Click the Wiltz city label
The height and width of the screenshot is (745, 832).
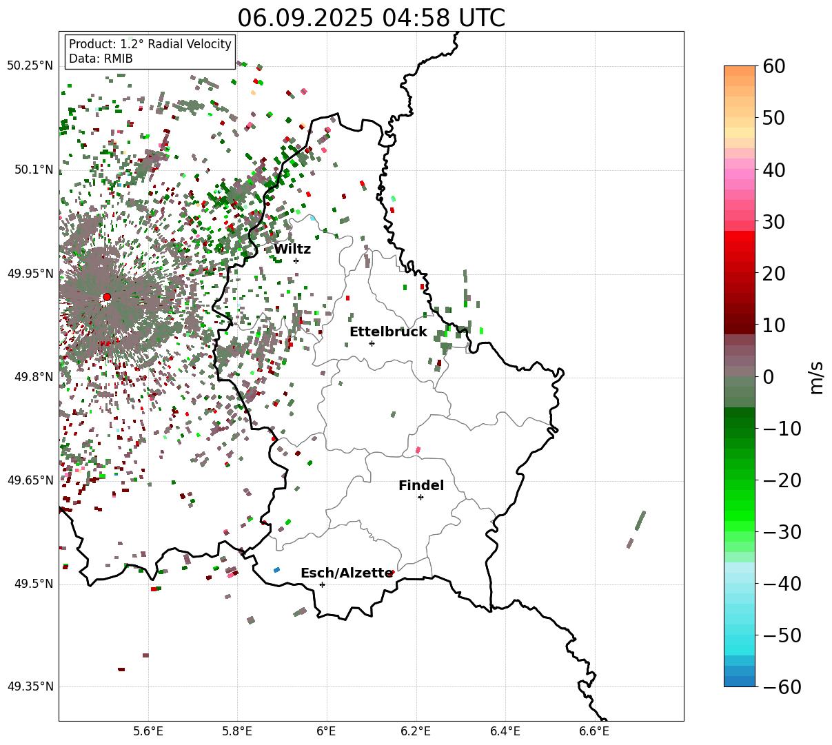coord(292,249)
